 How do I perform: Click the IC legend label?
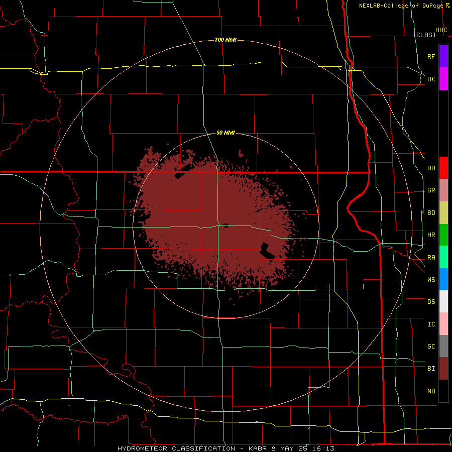tap(431, 324)
